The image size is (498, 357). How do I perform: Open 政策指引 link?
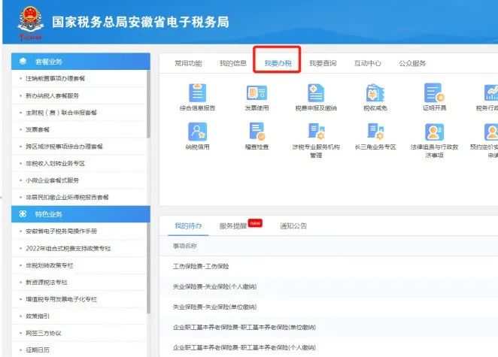[x=38, y=316]
